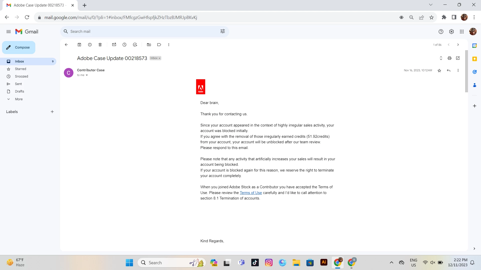Remove the Inbox label from the email
This screenshot has height=270, width=481.
160,58
